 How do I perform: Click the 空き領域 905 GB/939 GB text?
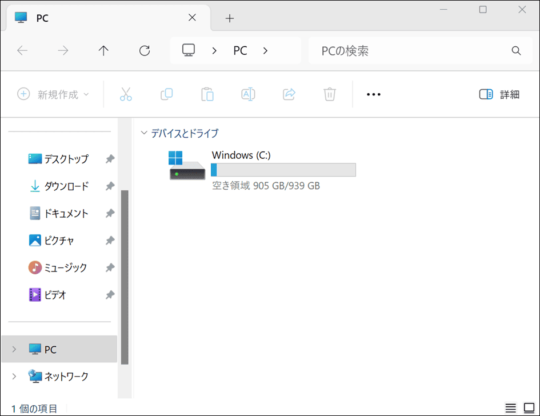pyautogui.click(x=266, y=186)
